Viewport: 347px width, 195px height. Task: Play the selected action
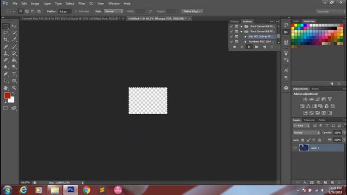click(x=249, y=47)
